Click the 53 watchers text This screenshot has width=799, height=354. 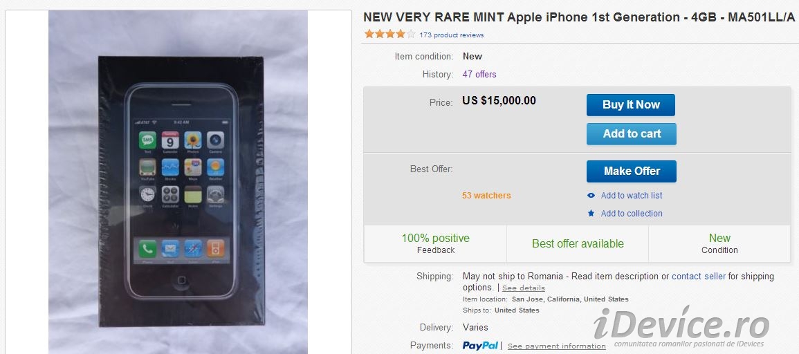click(486, 196)
